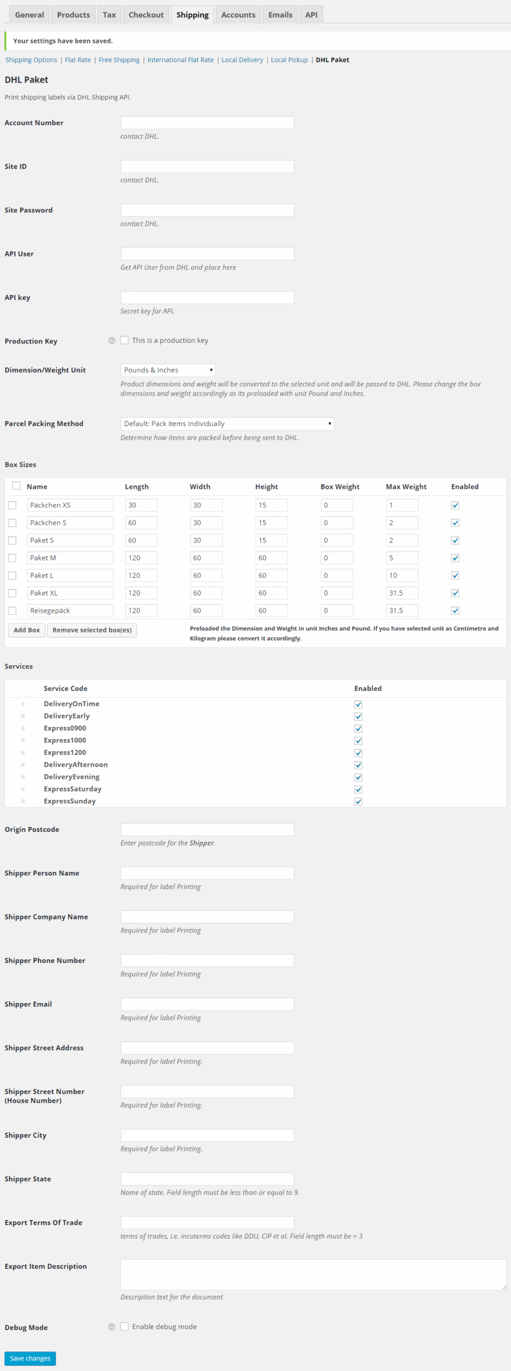This screenshot has width=511, height=1371.
Task: Focus the Shipper City field
Action: point(207,1135)
